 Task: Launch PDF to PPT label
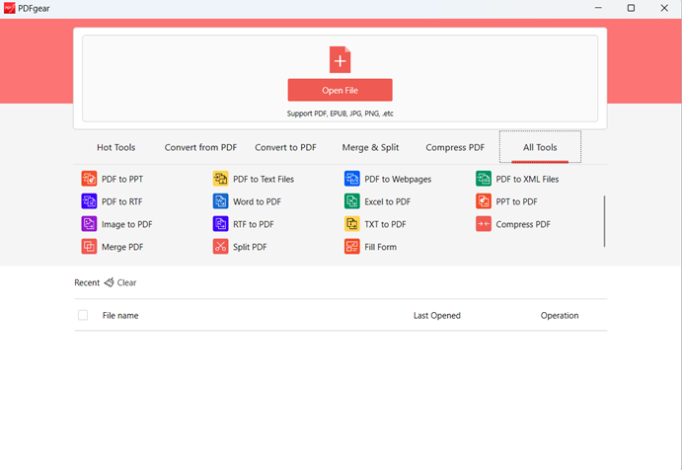122,179
